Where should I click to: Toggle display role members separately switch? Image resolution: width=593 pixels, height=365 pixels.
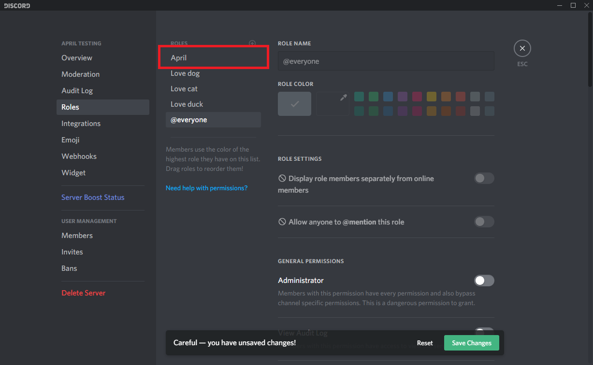pyautogui.click(x=484, y=179)
